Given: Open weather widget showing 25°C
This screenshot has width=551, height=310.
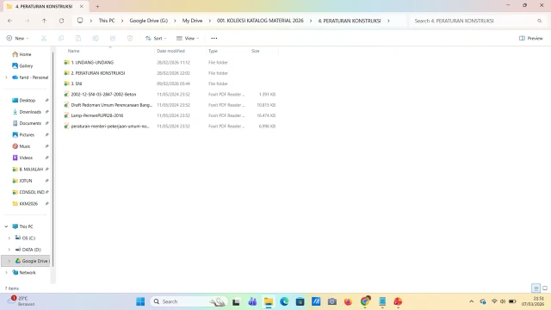Looking at the screenshot, I should pos(21,301).
